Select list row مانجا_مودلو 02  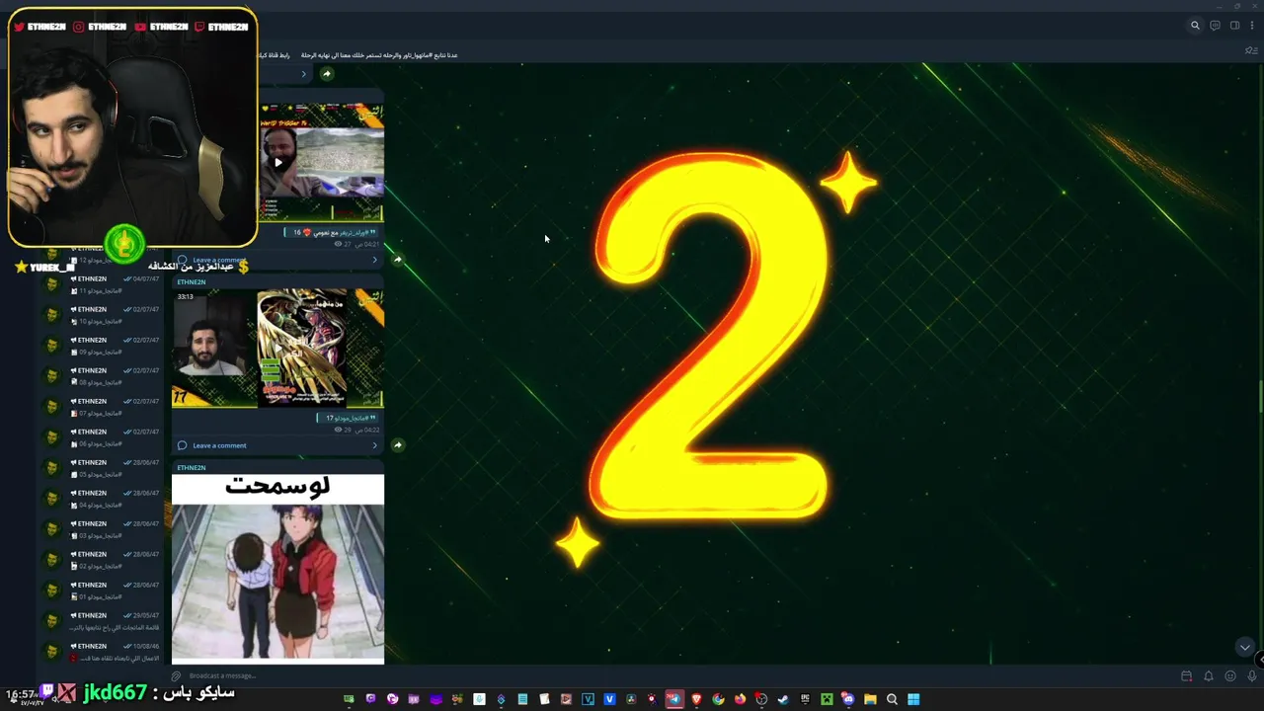coord(104,561)
